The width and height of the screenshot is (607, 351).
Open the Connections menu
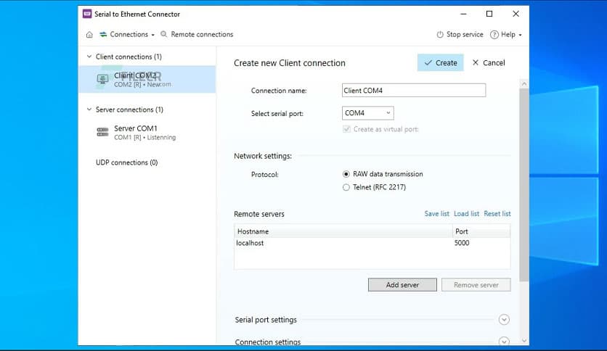(127, 34)
